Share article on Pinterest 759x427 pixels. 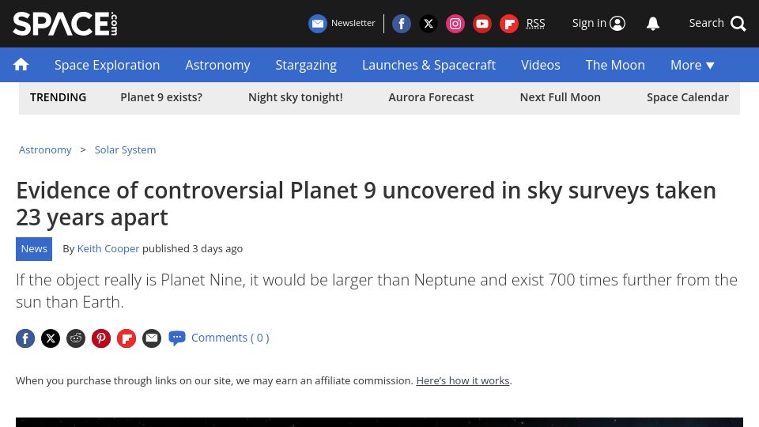click(x=101, y=338)
